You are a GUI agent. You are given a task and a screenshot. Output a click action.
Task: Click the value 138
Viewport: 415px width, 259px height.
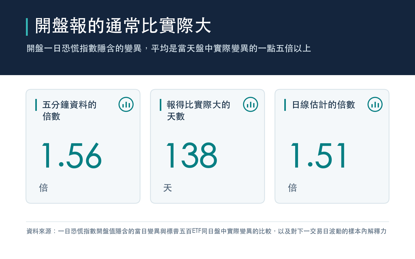click(191, 155)
